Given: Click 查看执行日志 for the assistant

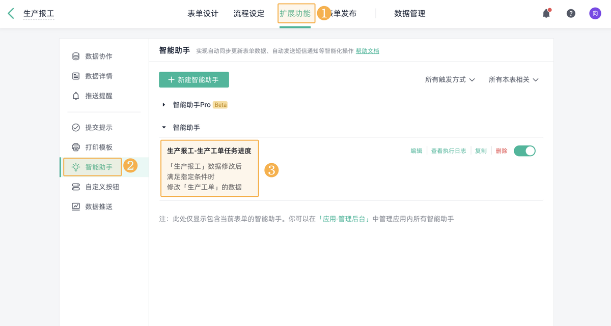Looking at the screenshot, I should point(449,151).
